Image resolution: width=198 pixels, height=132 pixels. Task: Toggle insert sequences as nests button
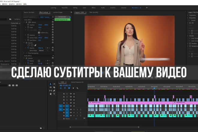61,88
